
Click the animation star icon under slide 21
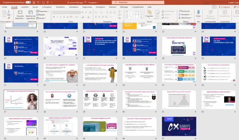point(117,32)
